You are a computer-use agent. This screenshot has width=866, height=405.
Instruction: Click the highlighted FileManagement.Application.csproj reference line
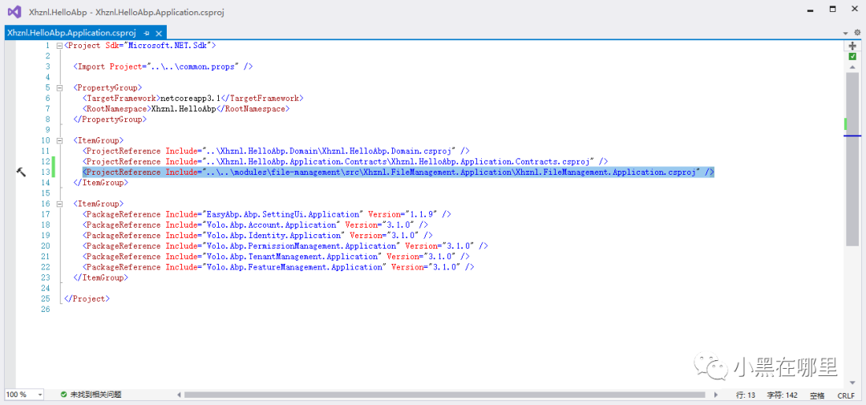point(399,172)
